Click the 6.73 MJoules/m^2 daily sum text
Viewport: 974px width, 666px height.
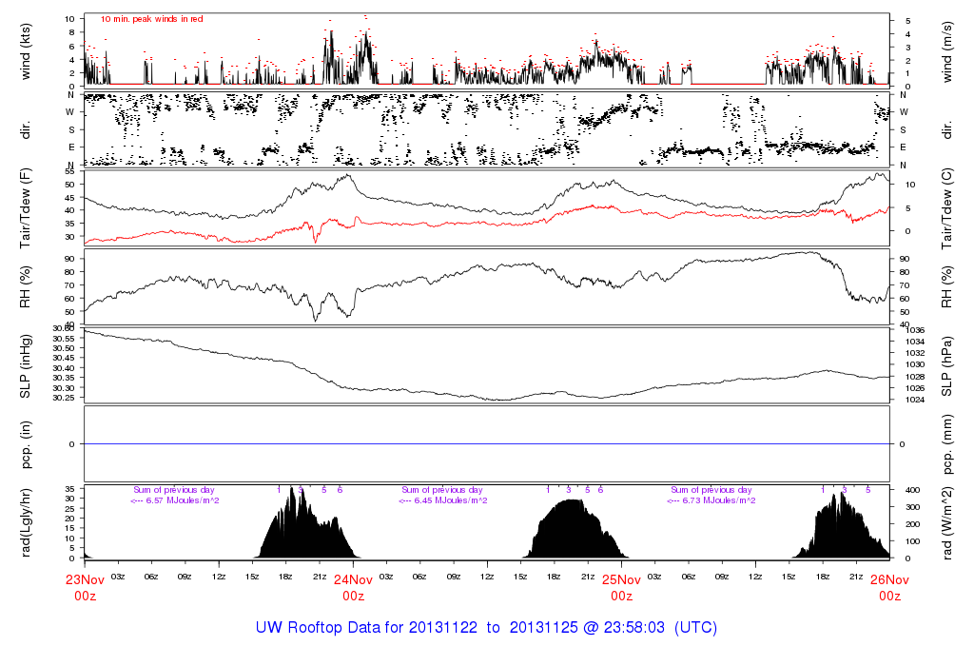(x=711, y=500)
